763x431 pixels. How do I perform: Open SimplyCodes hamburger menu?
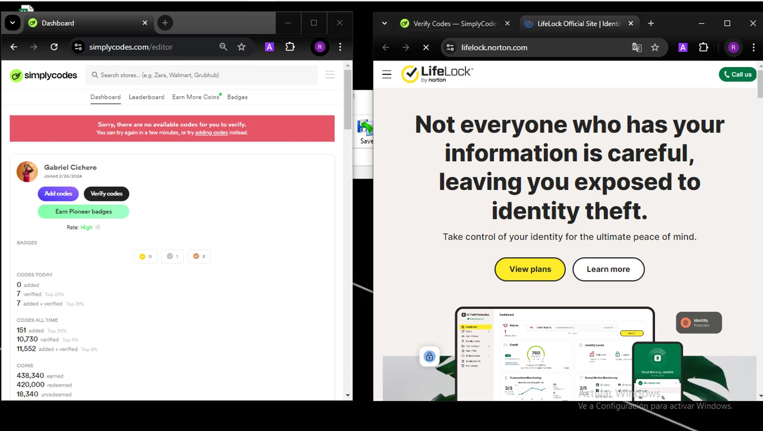tap(330, 75)
